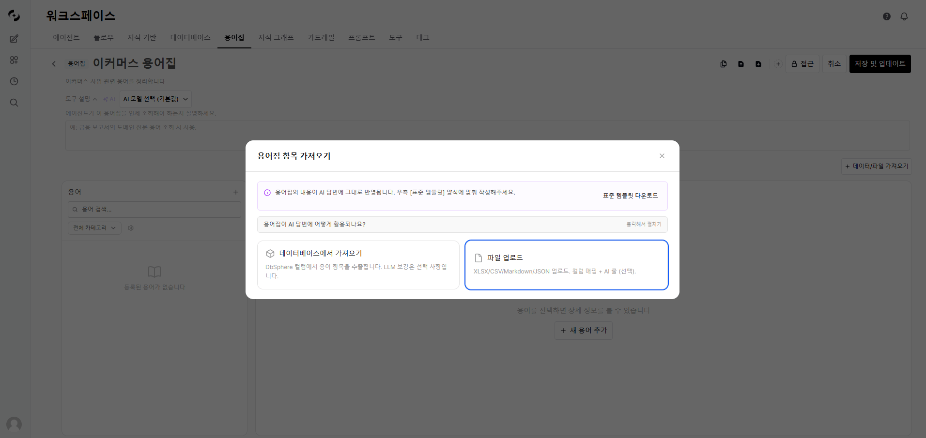The image size is (926, 438).
Task: Switch to the 지식 그래프 tab
Action: click(x=276, y=37)
